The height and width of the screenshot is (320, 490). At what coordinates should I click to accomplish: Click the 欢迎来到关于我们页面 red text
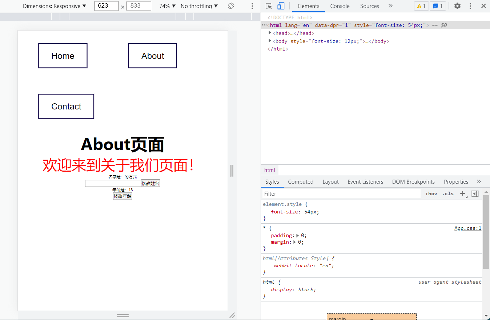coord(119,165)
